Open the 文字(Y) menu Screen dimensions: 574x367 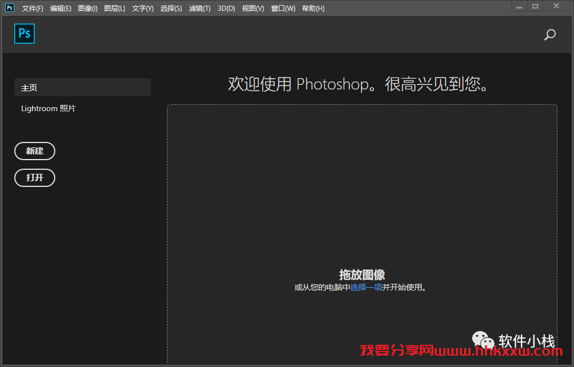(x=143, y=9)
